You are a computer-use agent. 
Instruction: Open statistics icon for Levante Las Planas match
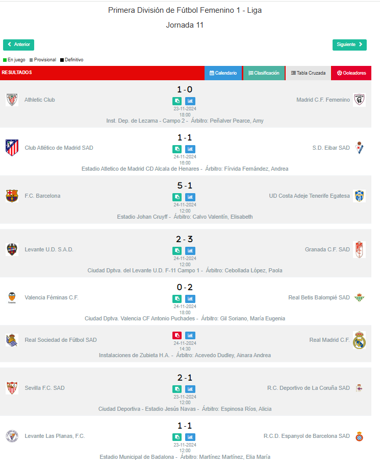click(x=190, y=437)
